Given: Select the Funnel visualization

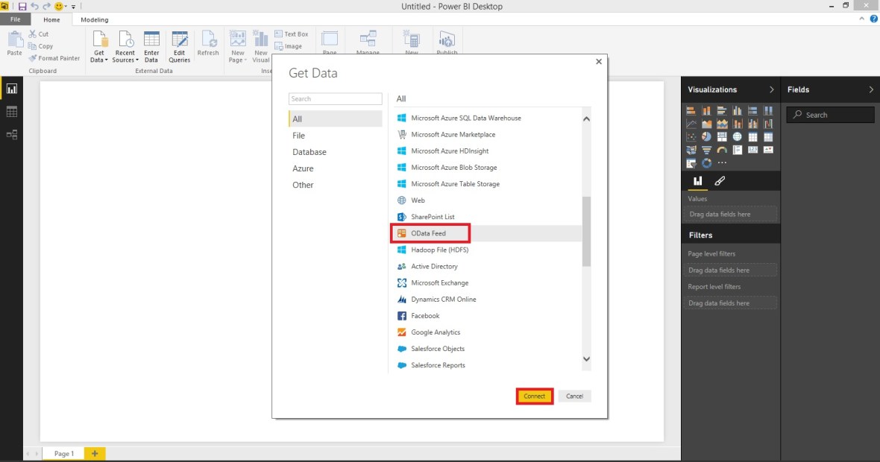Looking at the screenshot, I should [707, 150].
